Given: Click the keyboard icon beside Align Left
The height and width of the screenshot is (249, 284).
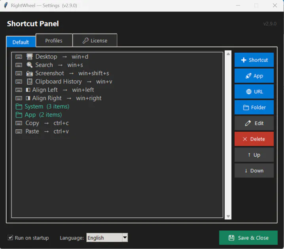Looking at the screenshot, I should 19,90.
